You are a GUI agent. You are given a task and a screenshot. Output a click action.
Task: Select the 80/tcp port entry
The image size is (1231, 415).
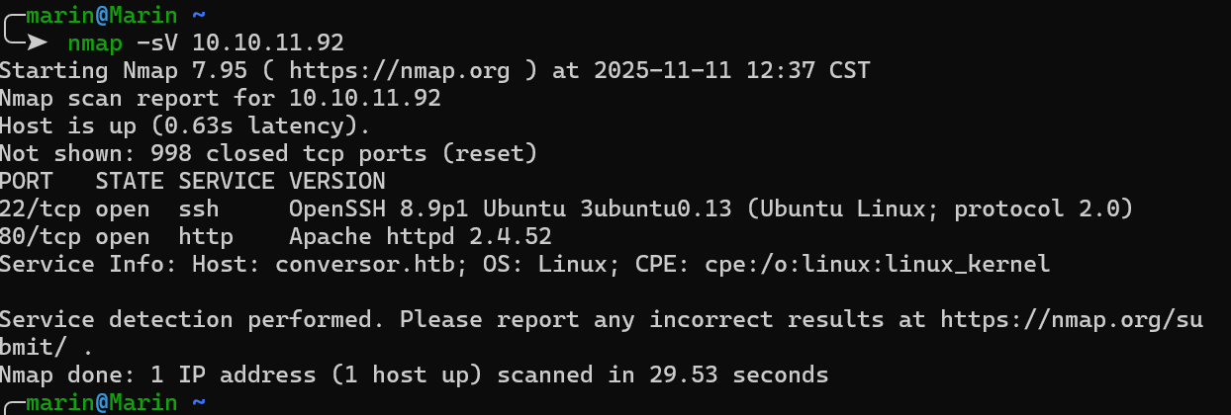pos(41,236)
